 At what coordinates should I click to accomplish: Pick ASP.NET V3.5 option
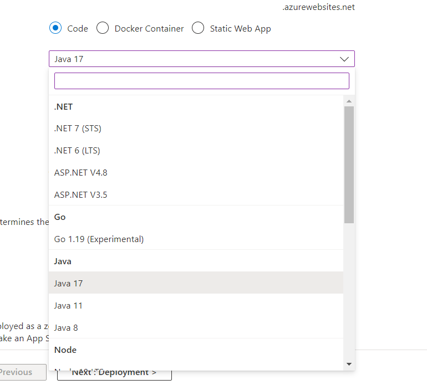196,195
